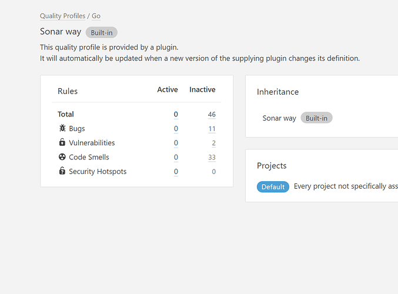This screenshot has width=398, height=294.
Task: Open total inactive rules count 46
Action: coord(212,114)
